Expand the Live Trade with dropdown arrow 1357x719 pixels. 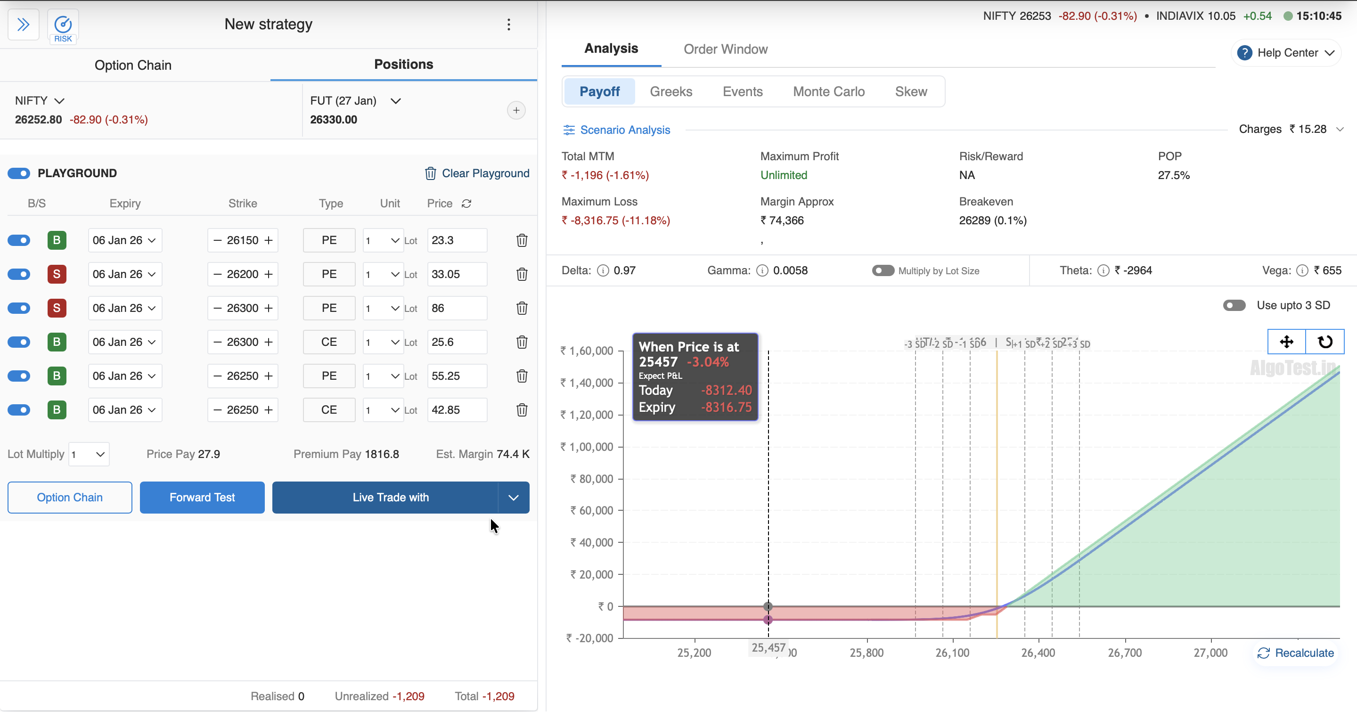pos(513,497)
